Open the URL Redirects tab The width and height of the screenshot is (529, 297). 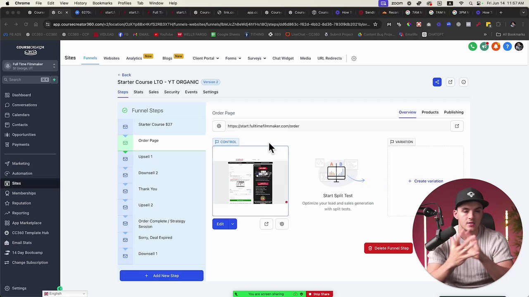pos(330,59)
